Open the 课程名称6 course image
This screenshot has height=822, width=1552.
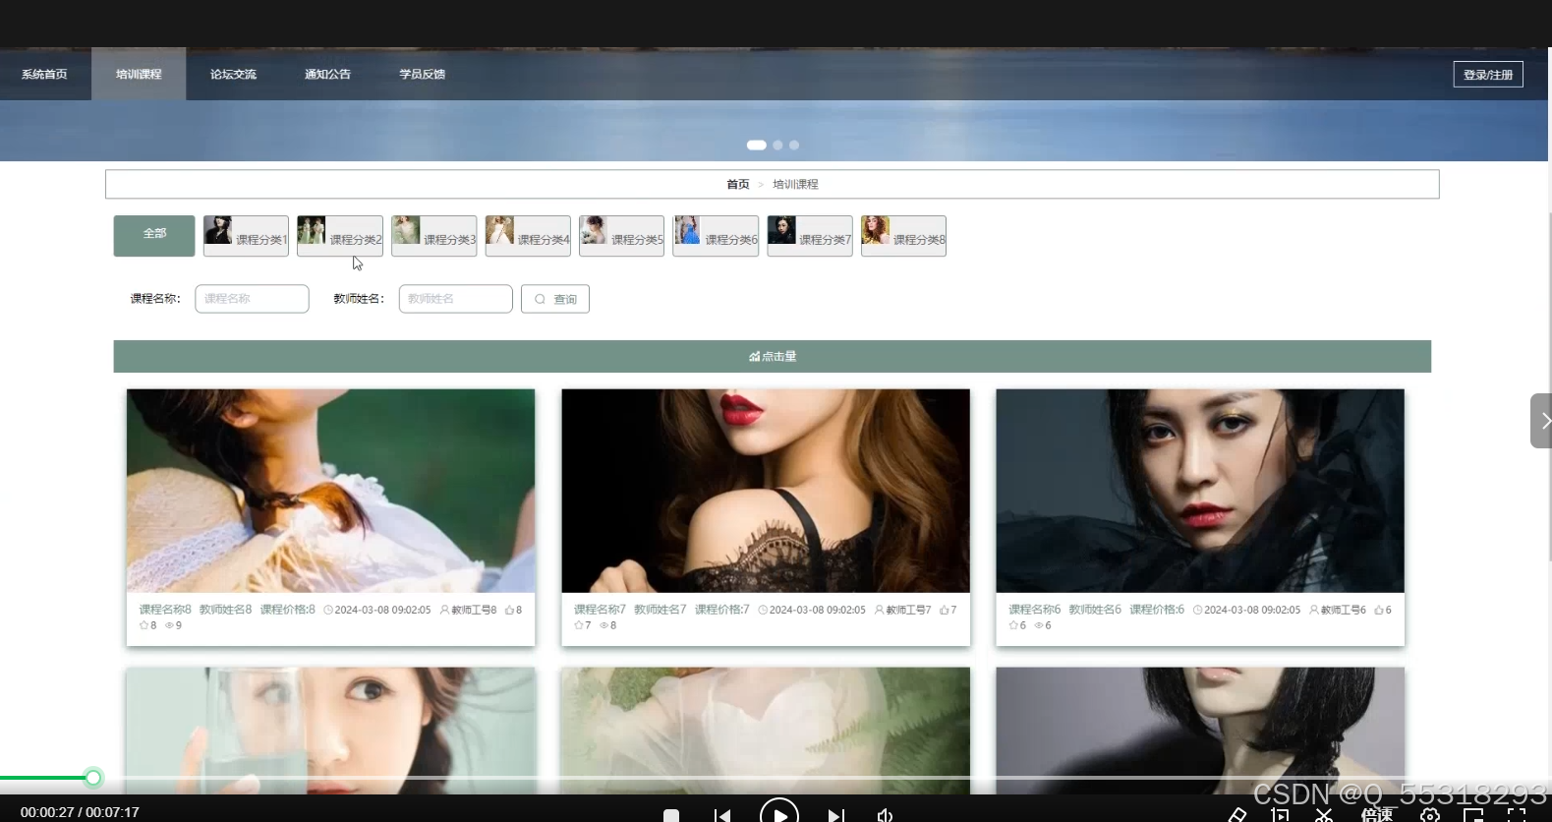(x=1200, y=491)
